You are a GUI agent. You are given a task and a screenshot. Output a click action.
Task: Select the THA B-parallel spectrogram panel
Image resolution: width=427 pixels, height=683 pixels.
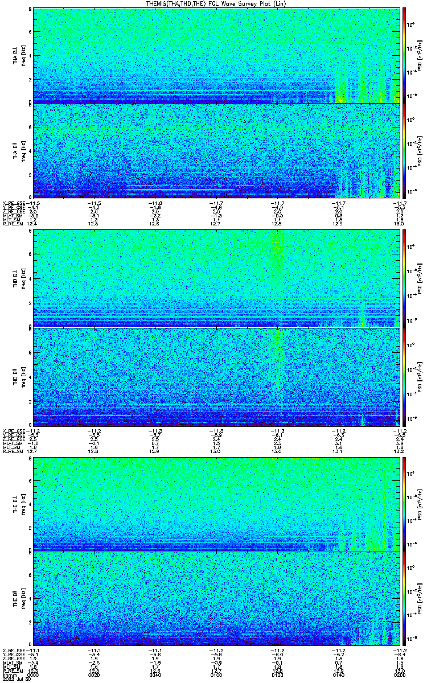click(216, 150)
